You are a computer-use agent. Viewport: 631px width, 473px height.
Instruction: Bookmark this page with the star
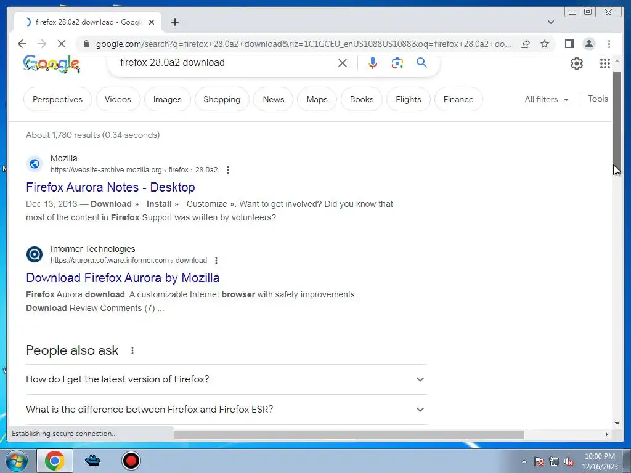click(x=545, y=44)
